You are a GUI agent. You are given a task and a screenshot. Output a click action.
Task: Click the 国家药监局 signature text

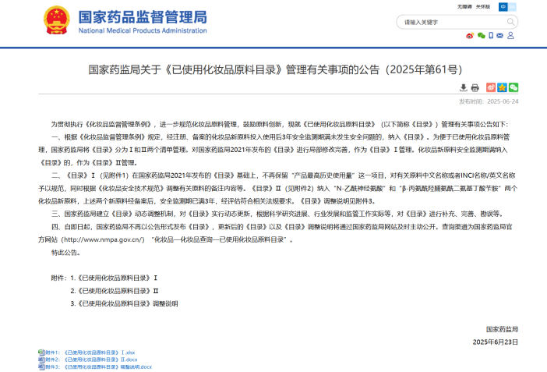[502, 329]
